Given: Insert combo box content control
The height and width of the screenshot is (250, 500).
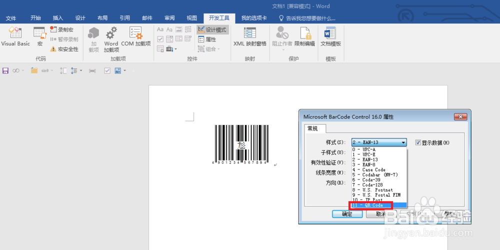Looking at the screenshot, I should (x=169, y=39).
